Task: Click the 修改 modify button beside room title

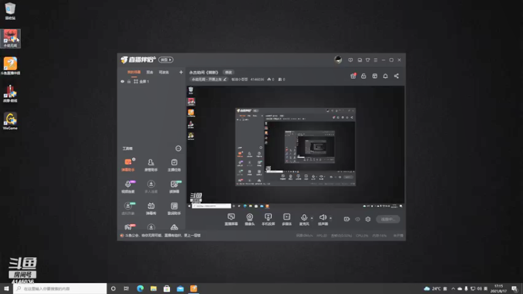Action: 228,73
